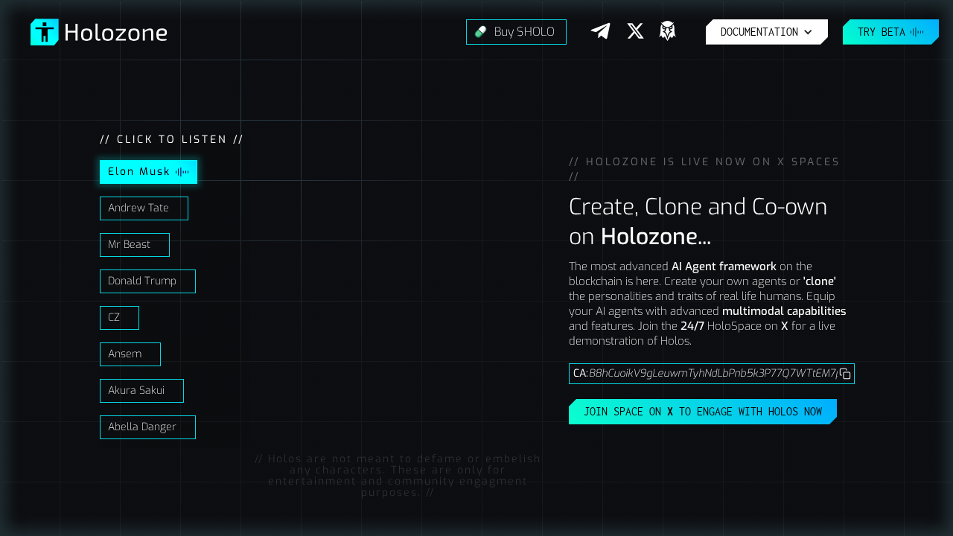Screen dimensions: 953x536
Task: Open the Telegram channel icon
Action: coord(600,31)
